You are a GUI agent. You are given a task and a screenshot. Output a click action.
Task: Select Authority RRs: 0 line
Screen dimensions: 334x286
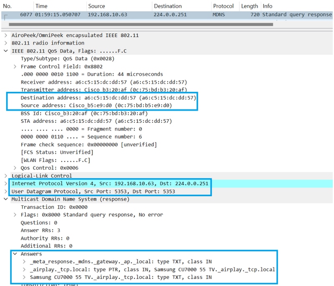(x=45, y=238)
